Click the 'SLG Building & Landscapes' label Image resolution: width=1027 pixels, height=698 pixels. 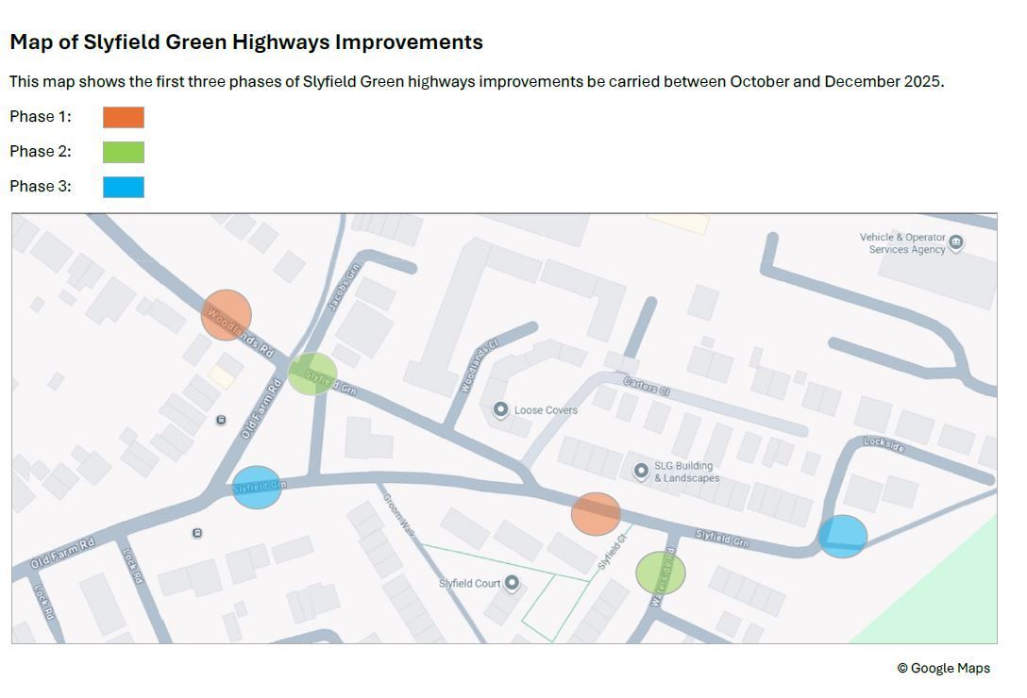coord(686,472)
